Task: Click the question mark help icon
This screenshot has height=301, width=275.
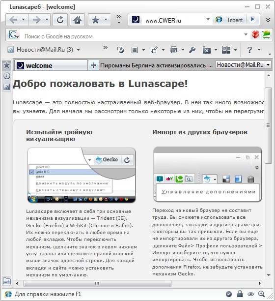Action: pyautogui.click(x=249, y=50)
